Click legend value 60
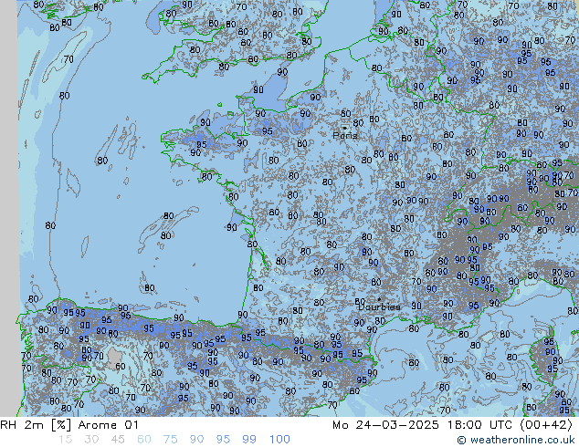 pos(144,440)
